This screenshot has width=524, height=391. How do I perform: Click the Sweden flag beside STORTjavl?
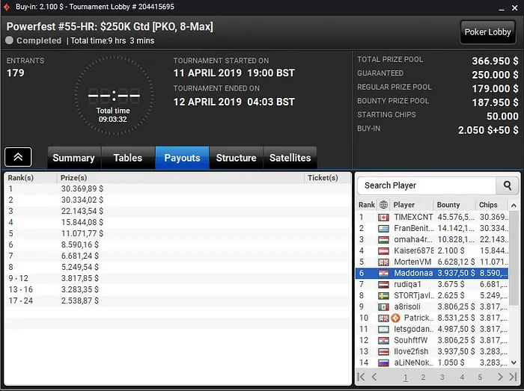click(x=383, y=295)
